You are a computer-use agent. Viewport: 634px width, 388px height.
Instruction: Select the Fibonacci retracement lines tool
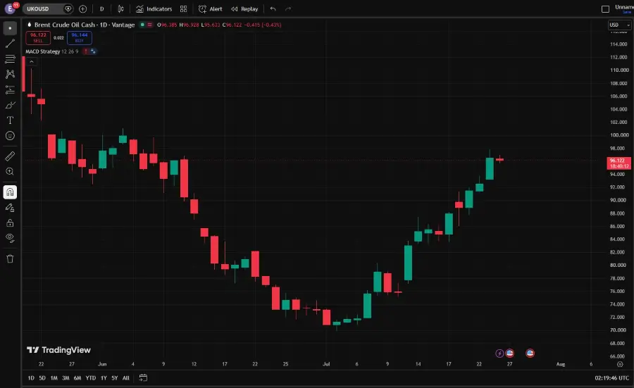coord(10,59)
